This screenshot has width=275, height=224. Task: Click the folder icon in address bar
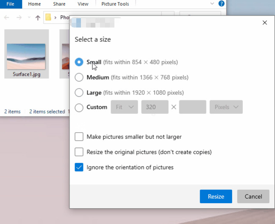(48, 17)
